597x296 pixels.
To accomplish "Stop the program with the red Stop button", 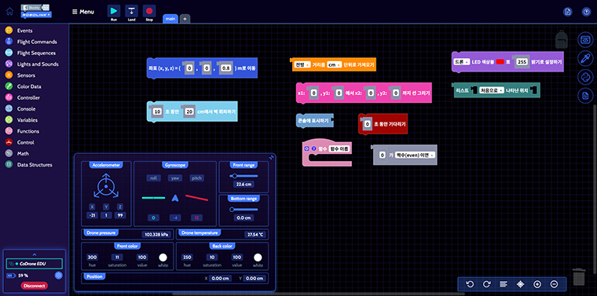I will pyautogui.click(x=149, y=11).
